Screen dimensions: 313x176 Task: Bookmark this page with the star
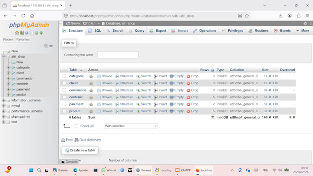[x=247, y=16]
